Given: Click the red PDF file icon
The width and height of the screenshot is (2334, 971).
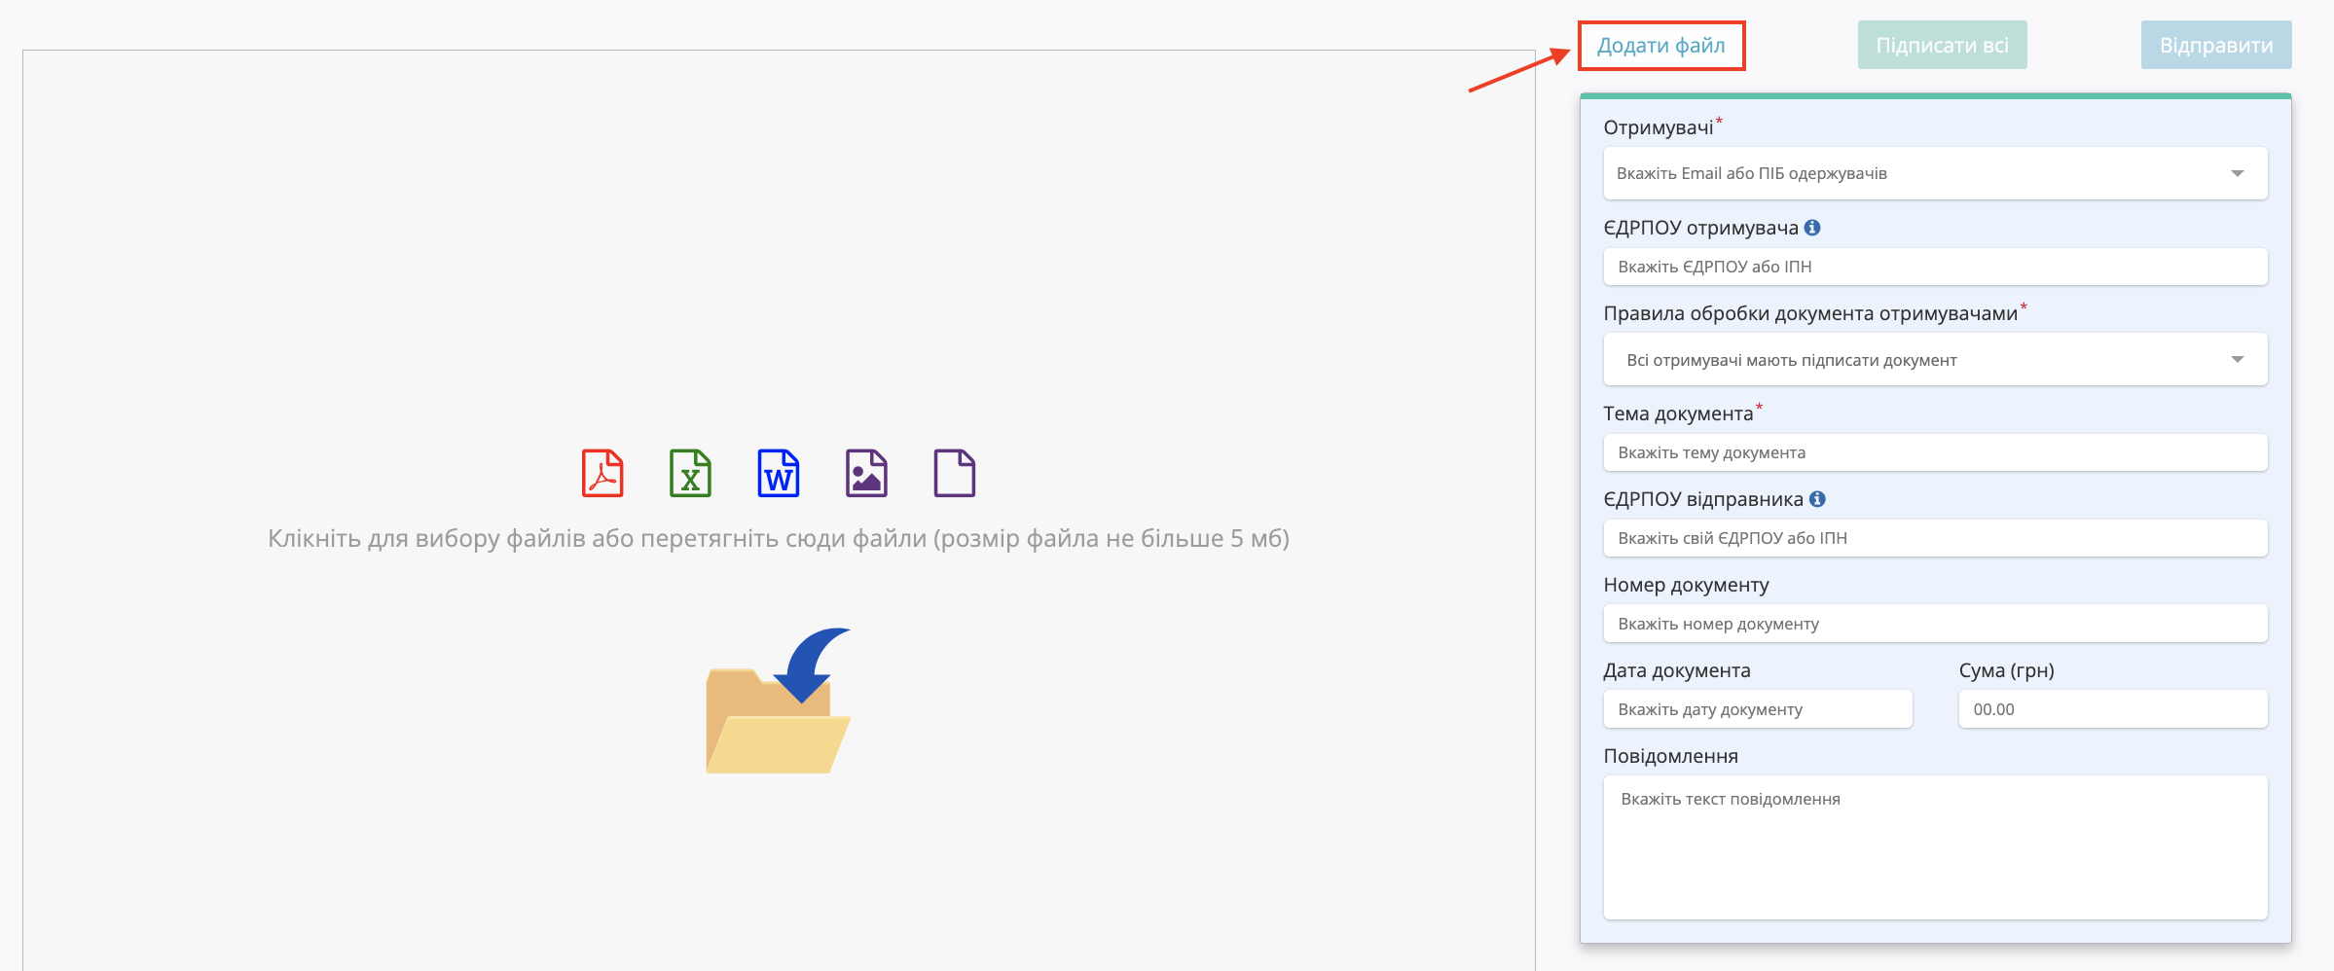Looking at the screenshot, I should click(x=602, y=473).
